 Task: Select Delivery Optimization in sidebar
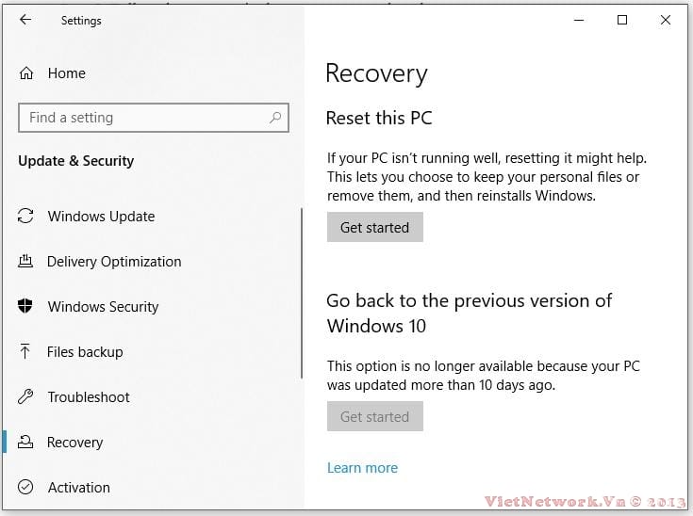pos(114,262)
